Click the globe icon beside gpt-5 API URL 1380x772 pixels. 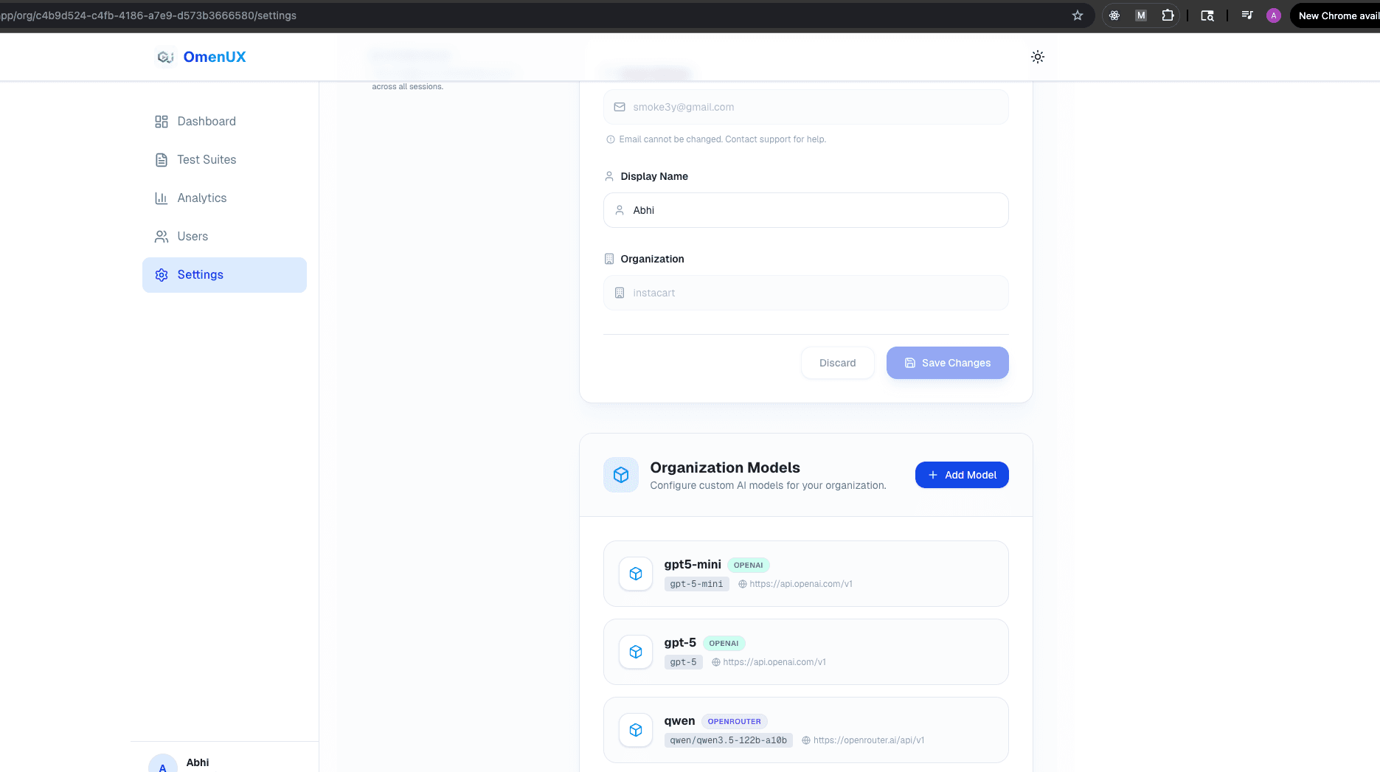715,661
